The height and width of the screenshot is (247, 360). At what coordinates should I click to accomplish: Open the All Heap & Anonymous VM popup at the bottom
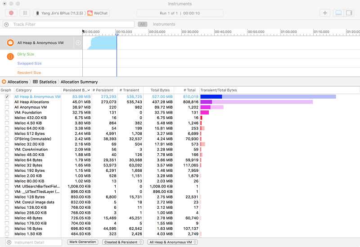172,242
